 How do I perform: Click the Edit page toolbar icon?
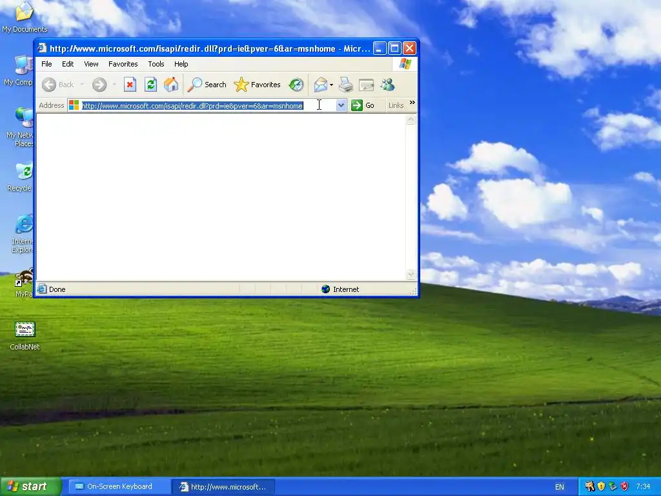click(x=367, y=85)
